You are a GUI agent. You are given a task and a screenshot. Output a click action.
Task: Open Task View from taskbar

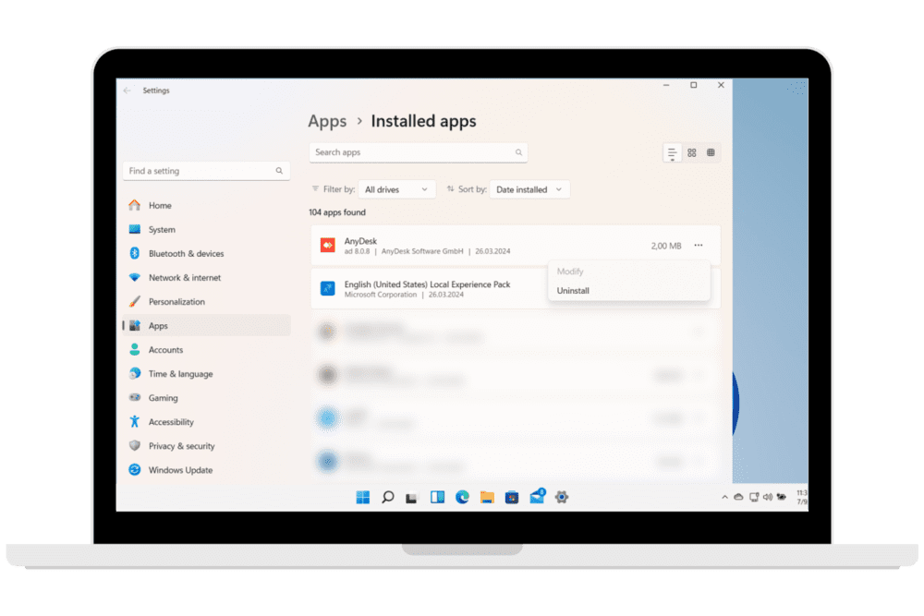(411, 498)
